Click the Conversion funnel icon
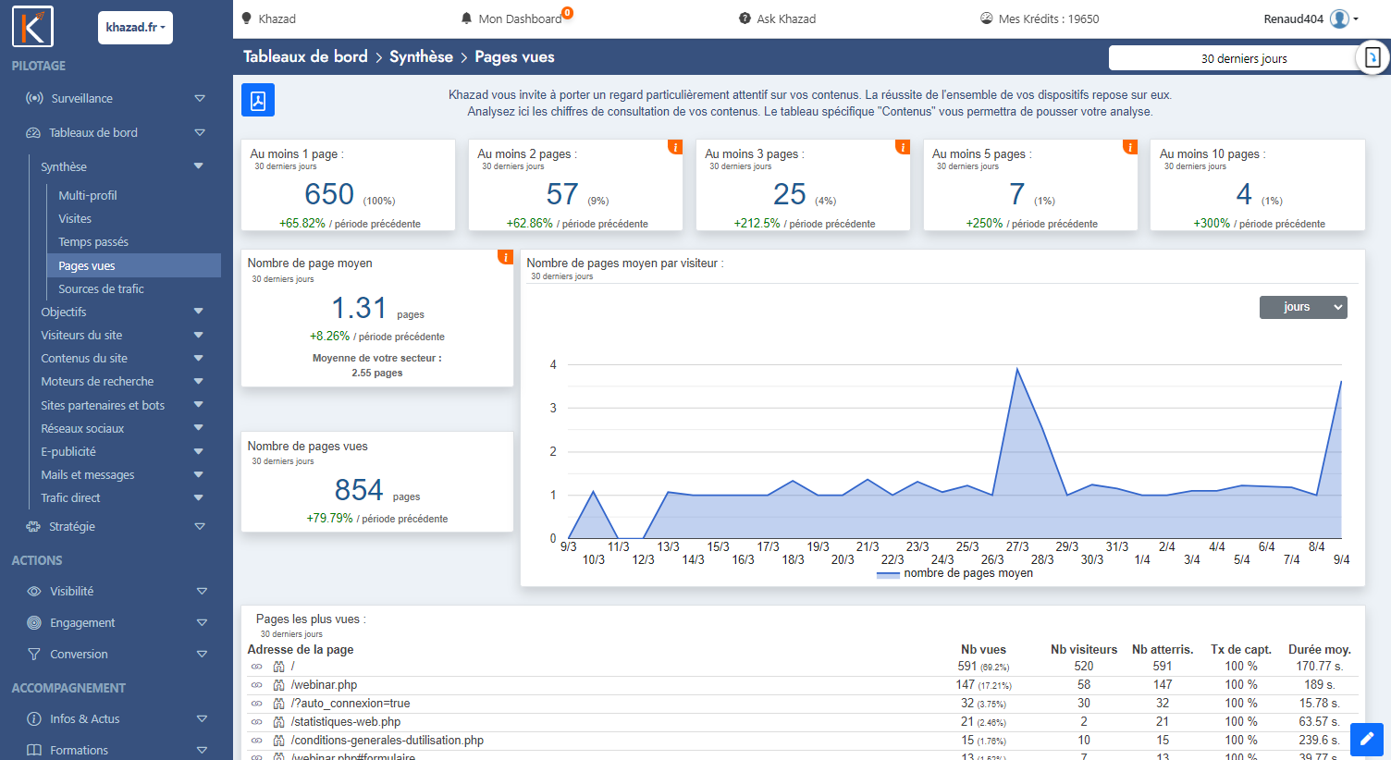Viewport: 1391px width, 760px height. [34, 654]
